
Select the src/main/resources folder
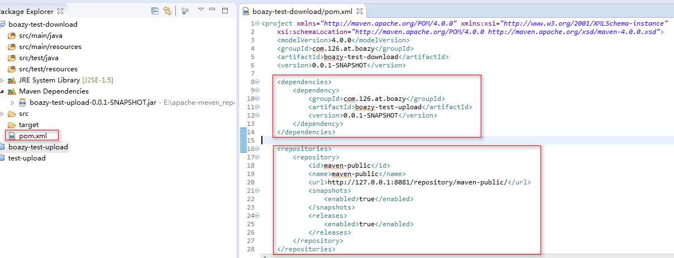(50, 46)
